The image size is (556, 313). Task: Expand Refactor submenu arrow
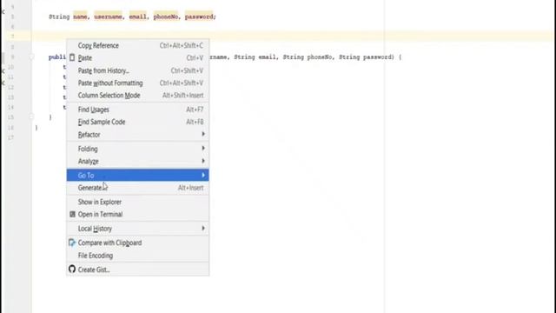click(203, 134)
